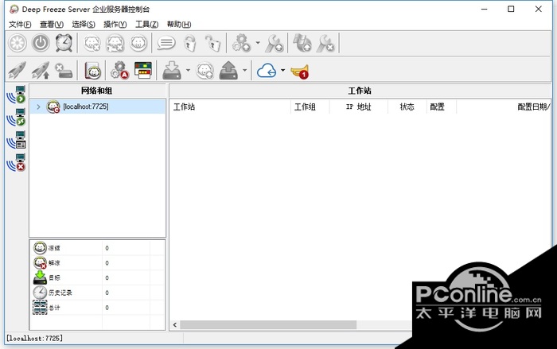Click status bar text [localhost:7725]
Screen dimensions: 557x349
click(35, 338)
